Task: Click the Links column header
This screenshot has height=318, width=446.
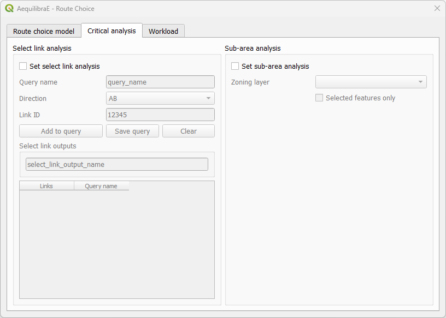Action: (46, 186)
